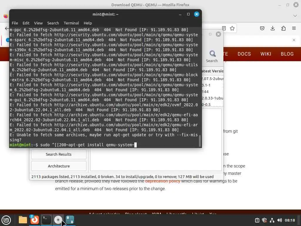Click the Firefox logo tab icon
The width and height of the screenshot is (301, 226).
point(6,16)
